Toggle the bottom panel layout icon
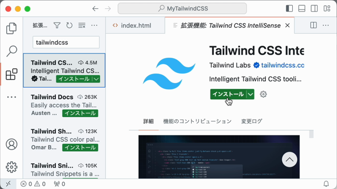This screenshot has width=337, height=189. click(302, 8)
